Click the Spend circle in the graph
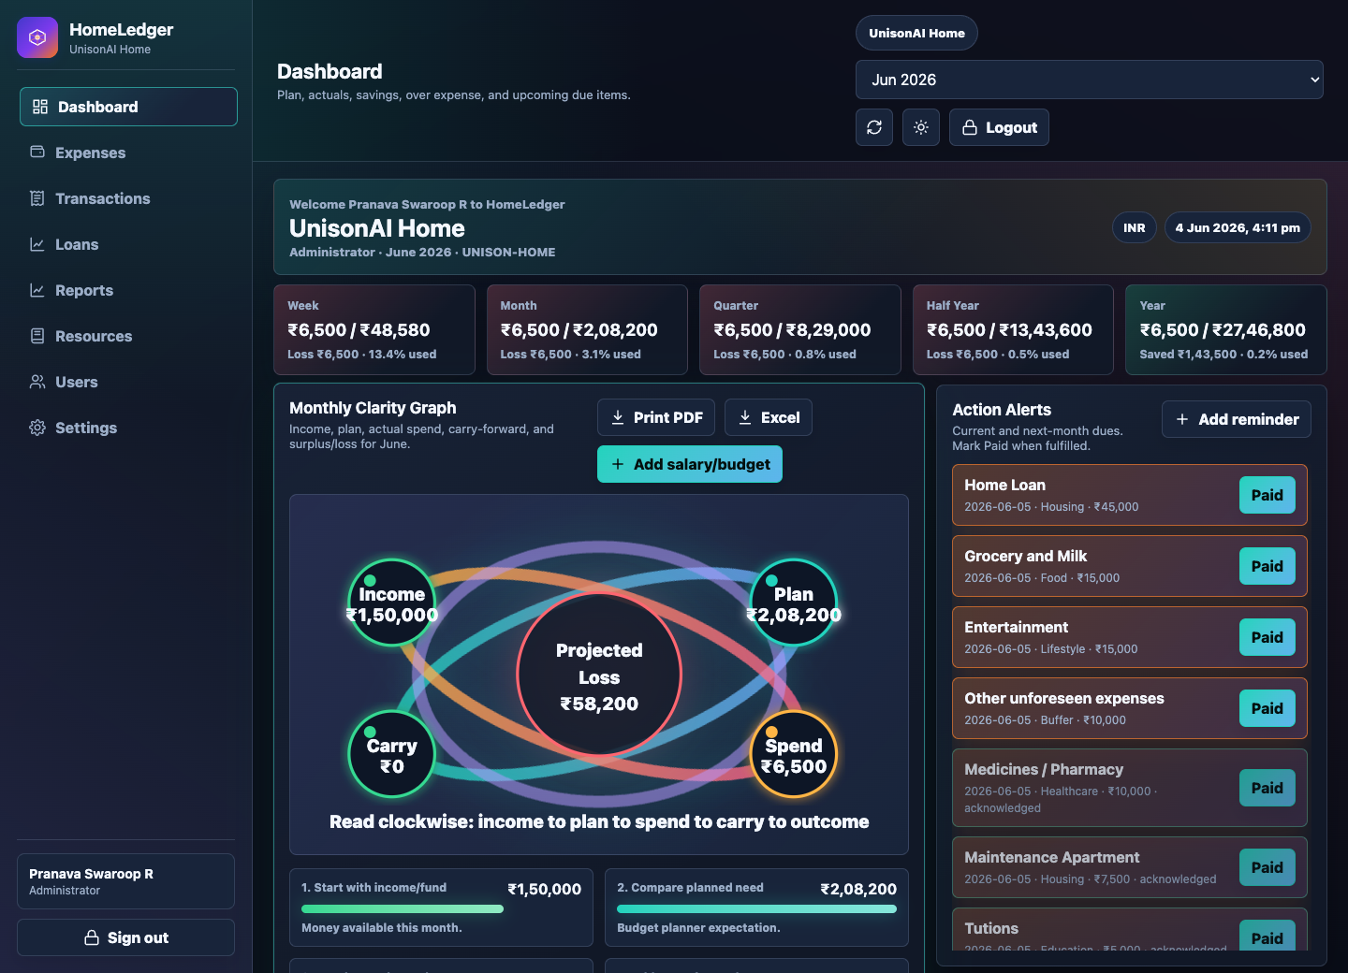Image resolution: width=1348 pixels, height=973 pixels. point(794,754)
